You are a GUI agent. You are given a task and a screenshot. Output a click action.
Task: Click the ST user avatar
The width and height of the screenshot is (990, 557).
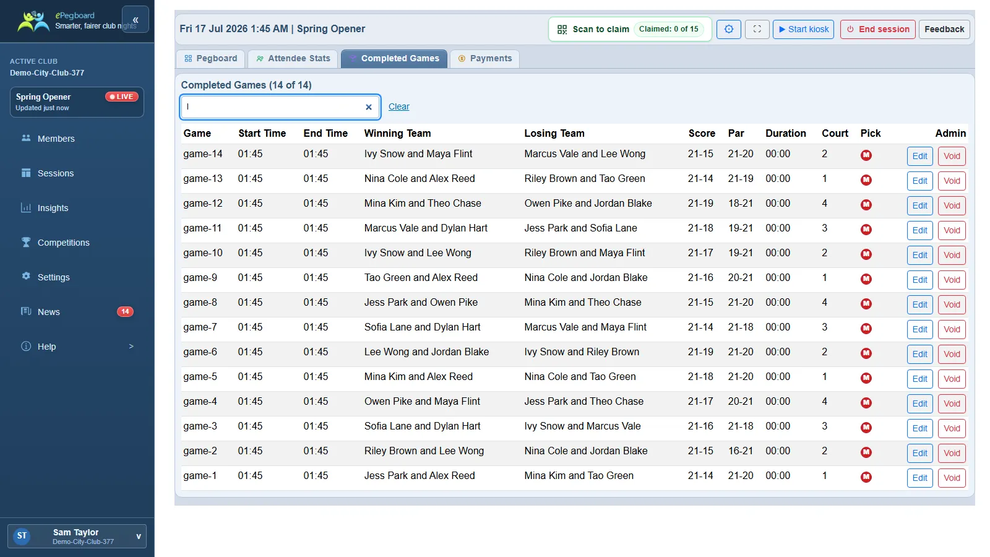22,536
